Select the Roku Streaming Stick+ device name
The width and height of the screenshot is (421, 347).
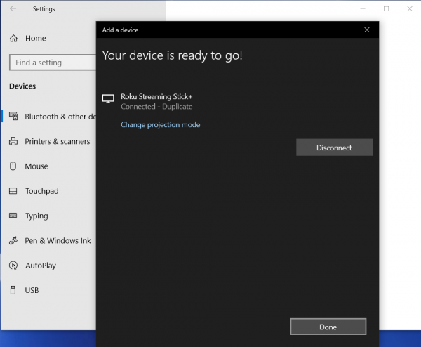coord(156,96)
